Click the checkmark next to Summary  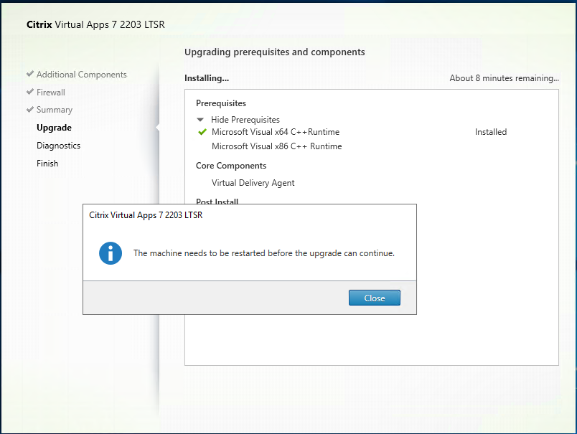30,110
